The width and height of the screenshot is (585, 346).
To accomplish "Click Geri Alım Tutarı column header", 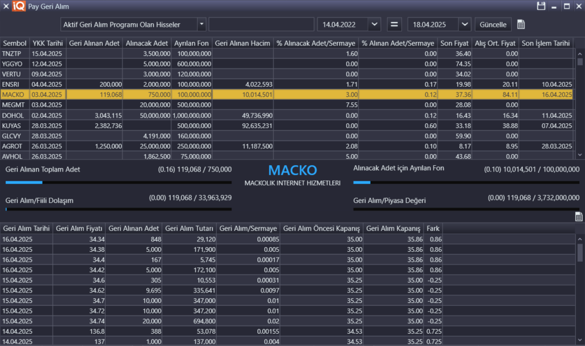I will [189, 229].
